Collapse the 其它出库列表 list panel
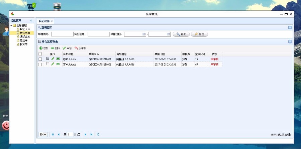The height and width of the screenshot is (149, 301). (x=290, y=41)
